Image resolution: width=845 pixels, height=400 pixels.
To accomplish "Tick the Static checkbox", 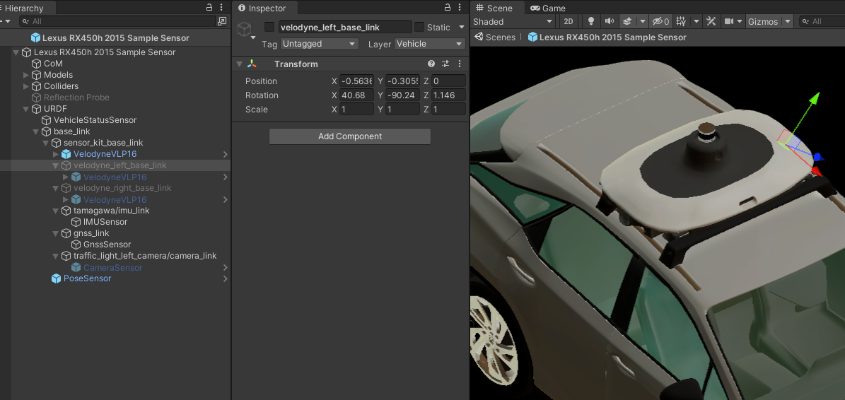I will (x=419, y=28).
